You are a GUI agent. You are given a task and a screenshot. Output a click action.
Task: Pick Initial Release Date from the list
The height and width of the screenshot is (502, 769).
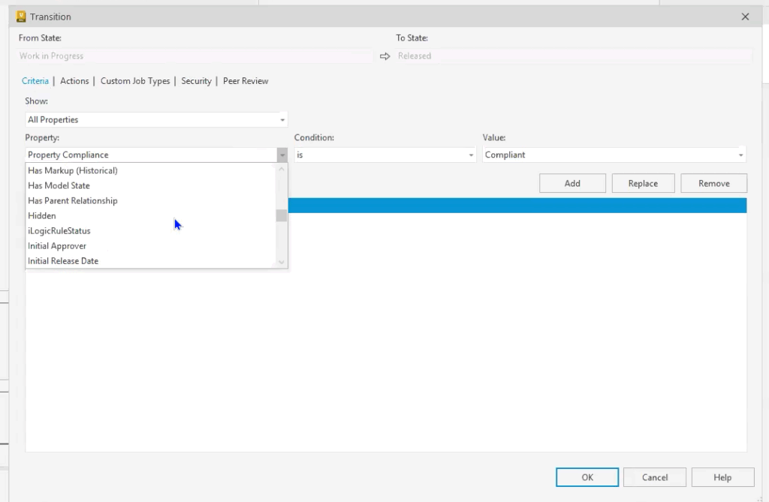(x=151, y=261)
